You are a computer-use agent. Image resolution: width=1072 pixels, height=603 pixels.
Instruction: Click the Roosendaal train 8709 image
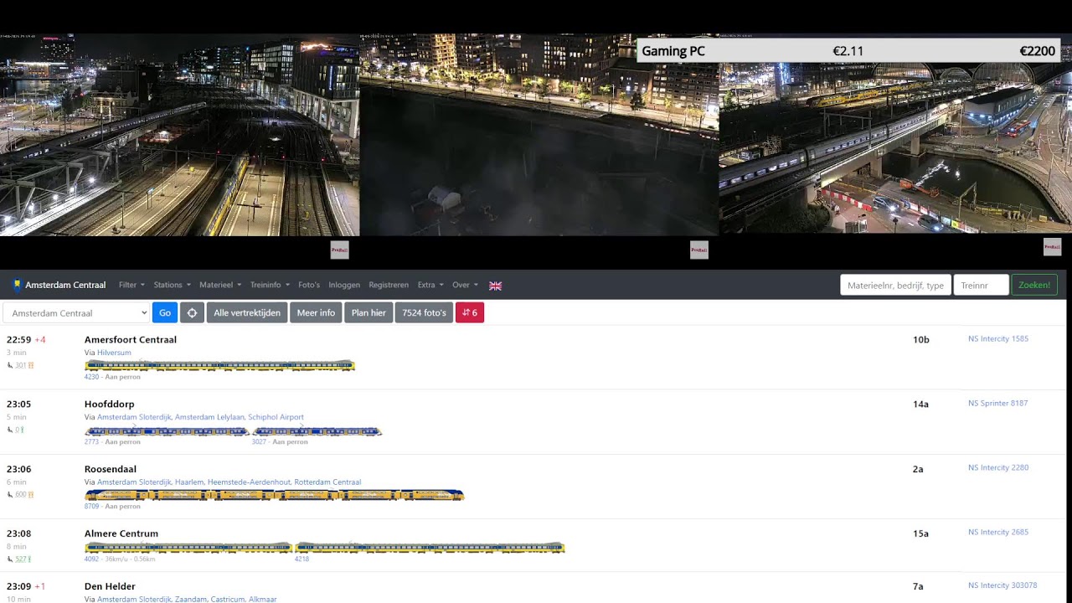pos(274,495)
